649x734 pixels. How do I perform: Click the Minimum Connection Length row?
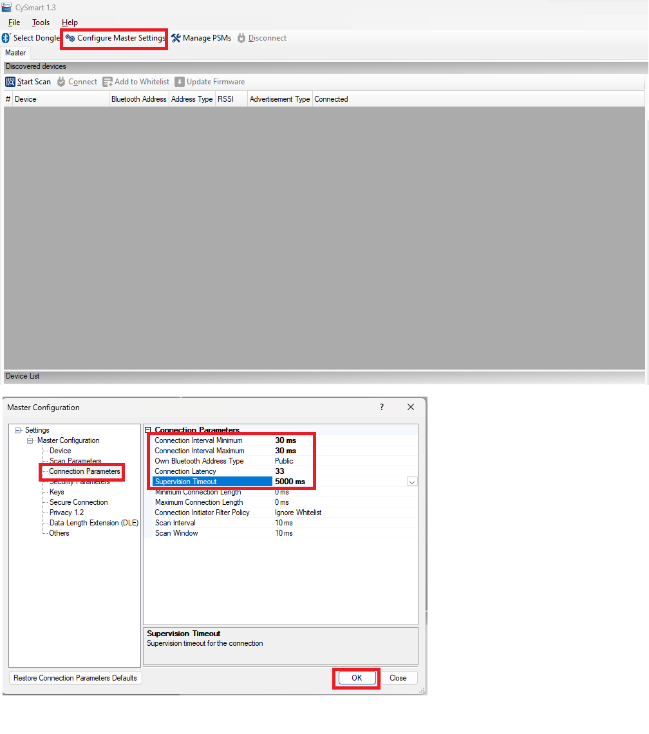285,492
